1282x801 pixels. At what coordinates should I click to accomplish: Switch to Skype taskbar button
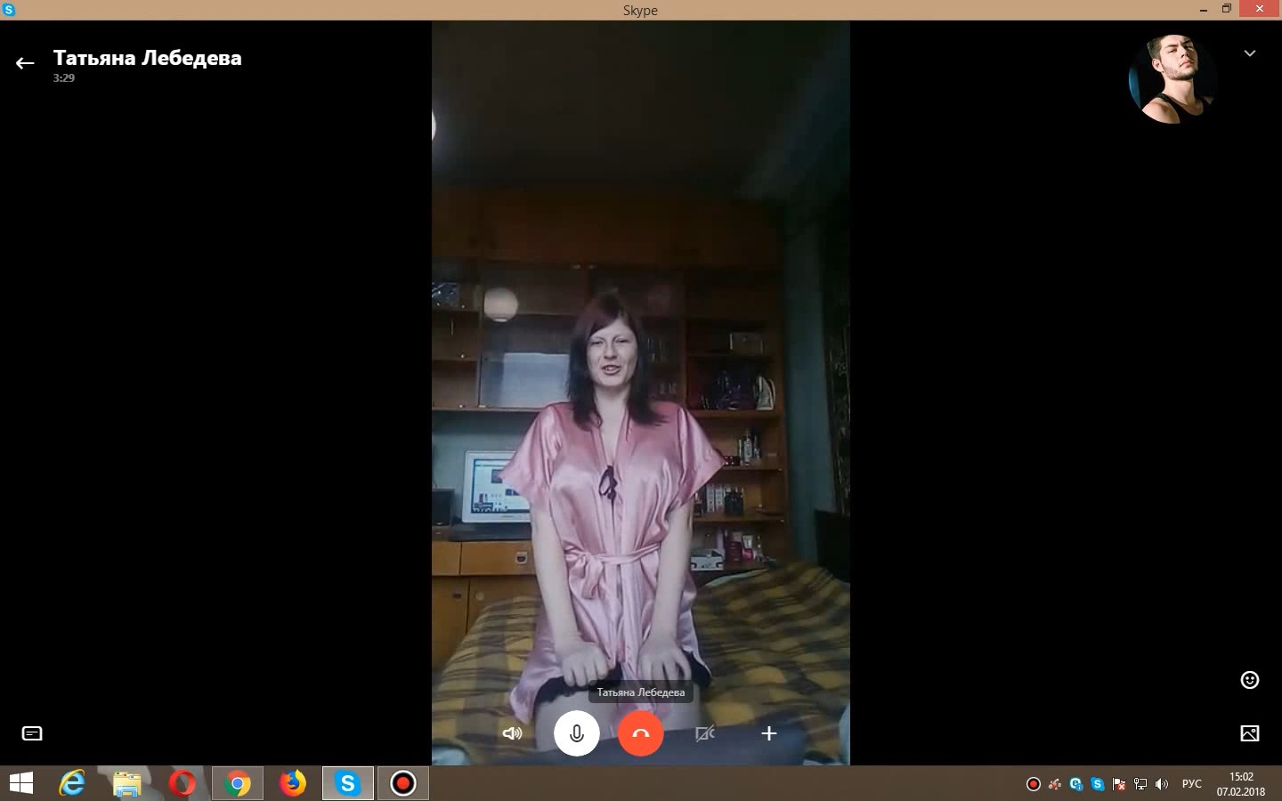(348, 783)
